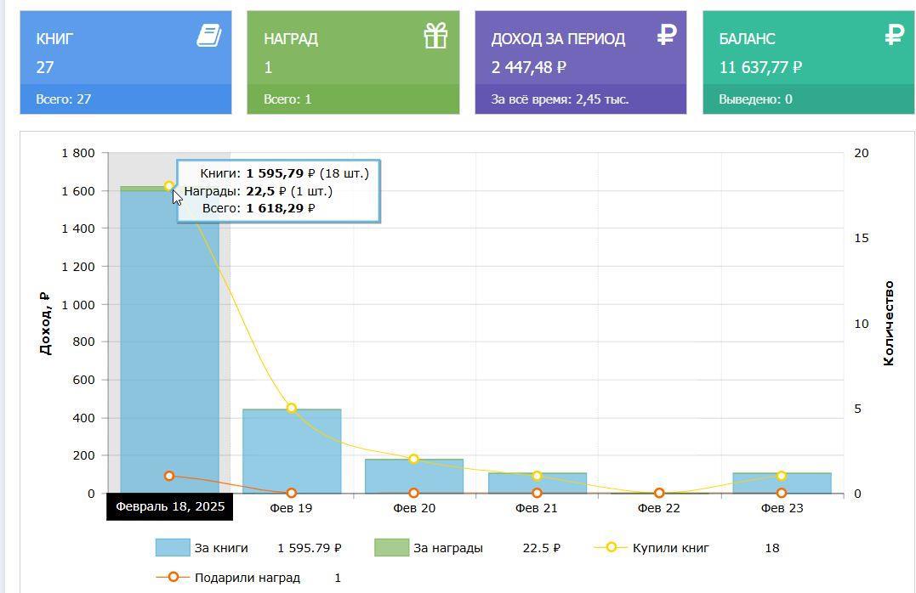Click yellow point for Фев 19 books bought

[x=292, y=409]
